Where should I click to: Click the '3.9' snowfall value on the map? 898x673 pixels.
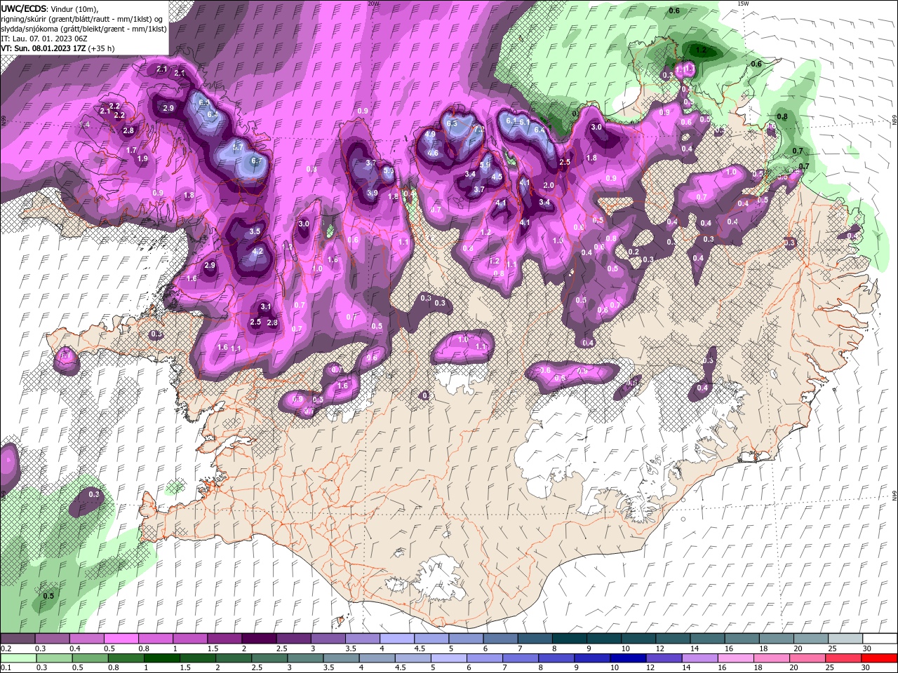[373, 193]
